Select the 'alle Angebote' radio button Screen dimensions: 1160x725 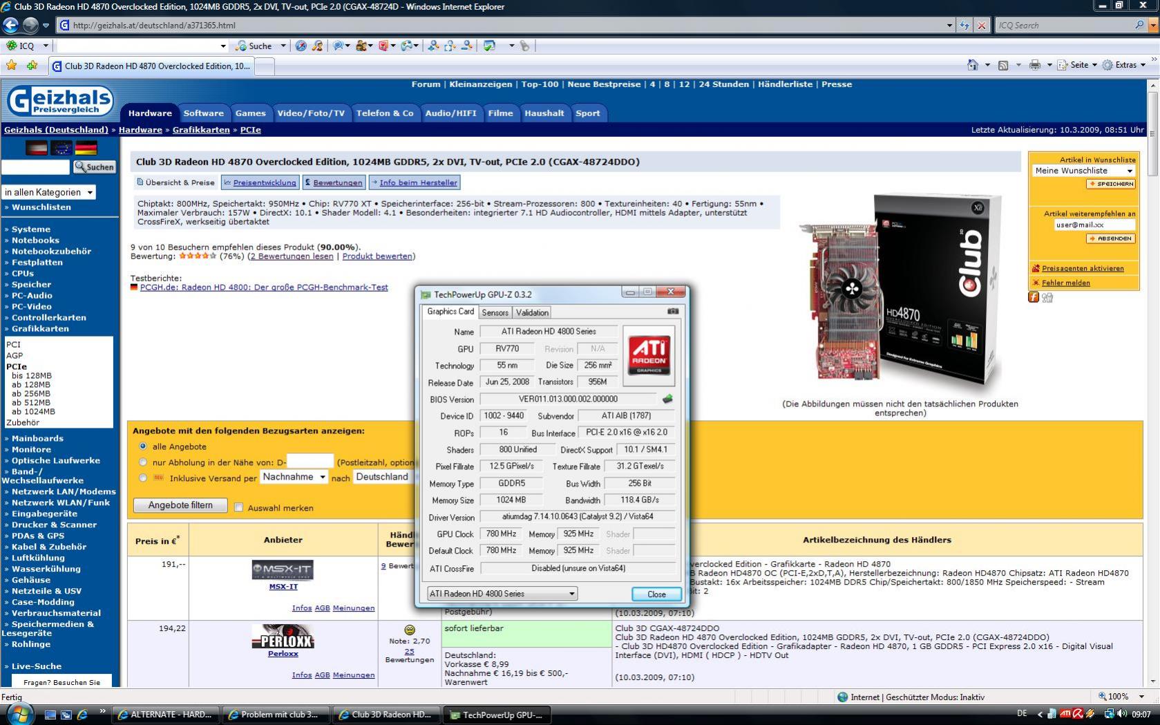pyautogui.click(x=143, y=446)
